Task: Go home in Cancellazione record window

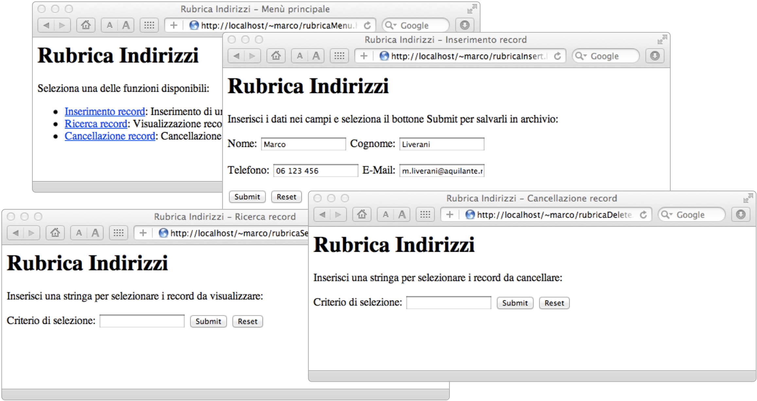Action: click(362, 215)
